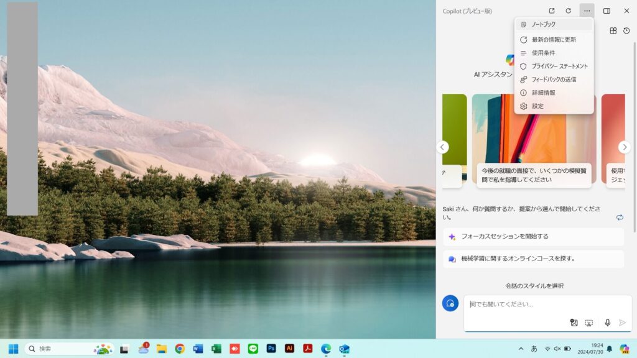Open the plugins icon in Copilot panel
The width and height of the screenshot is (637, 358).
pyautogui.click(x=613, y=30)
